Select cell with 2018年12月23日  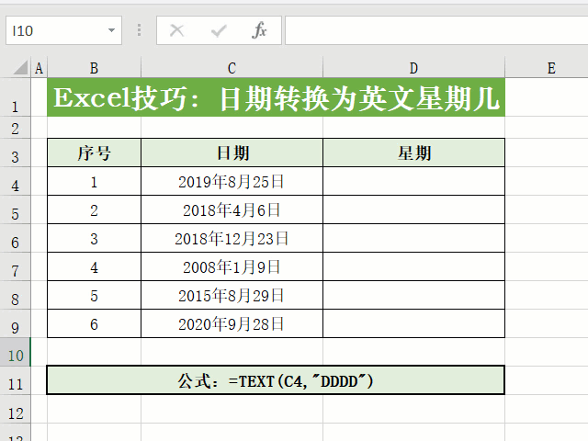click(x=232, y=238)
